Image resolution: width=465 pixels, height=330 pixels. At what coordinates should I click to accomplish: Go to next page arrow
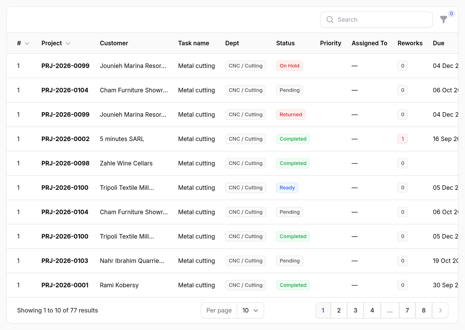(x=440, y=310)
